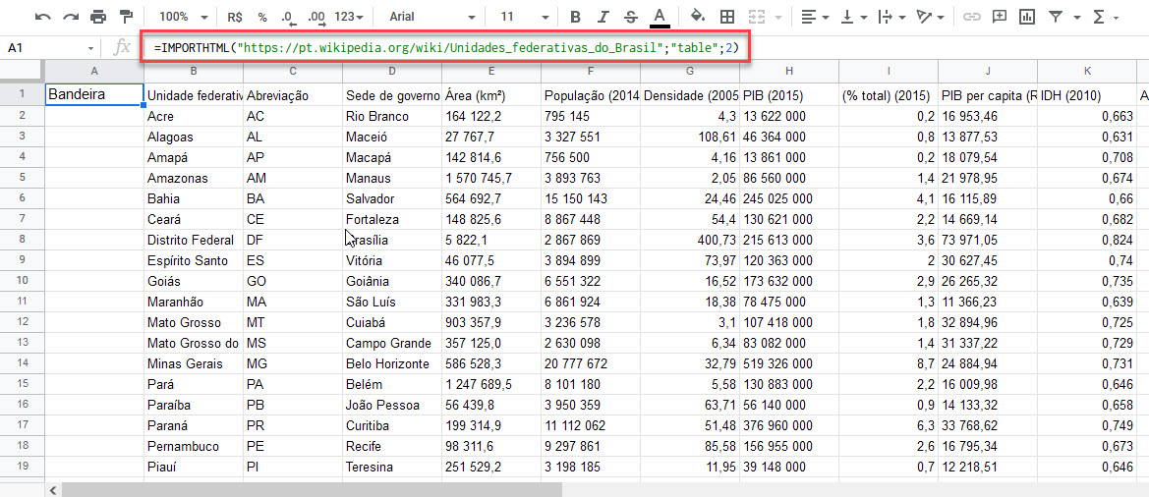Select the cell Campo Grande

click(x=392, y=344)
